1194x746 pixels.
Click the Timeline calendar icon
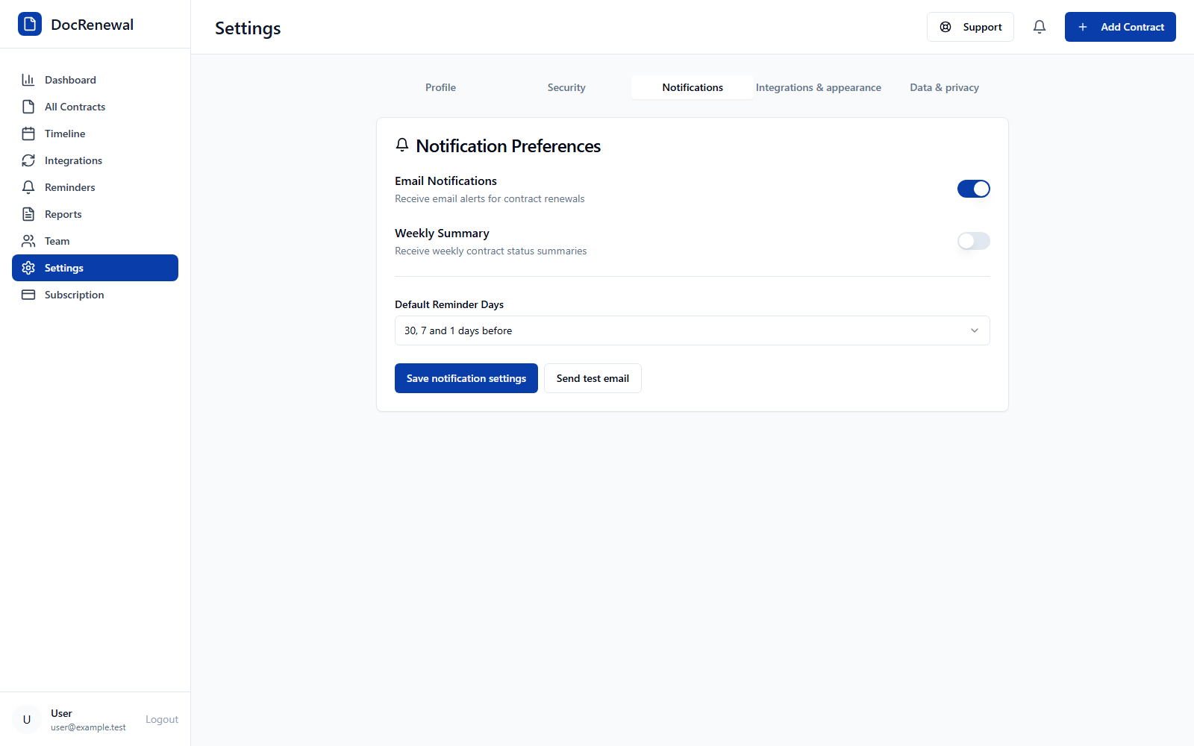(x=28, y=134)
